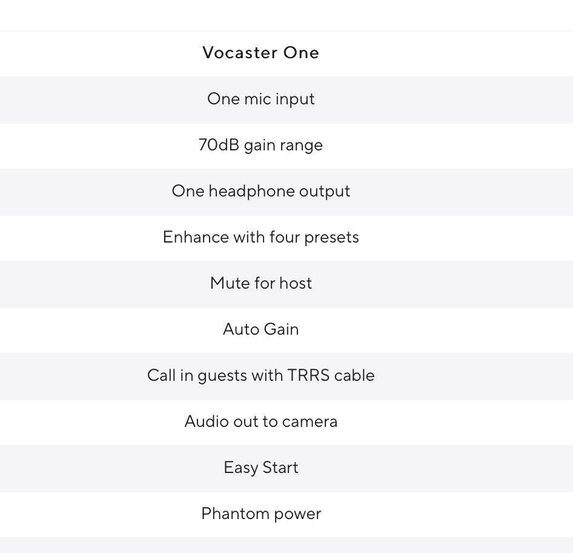Viewport: 573px width, 553px height.
Task: Click the word "Vocaster" in the heading
Action: tap(240, 53)
